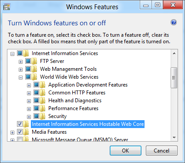Image resolution: width=185 pixels, height=163 pixels.
Task: Click folder icon beside Media Features
Action: [26, 132]
